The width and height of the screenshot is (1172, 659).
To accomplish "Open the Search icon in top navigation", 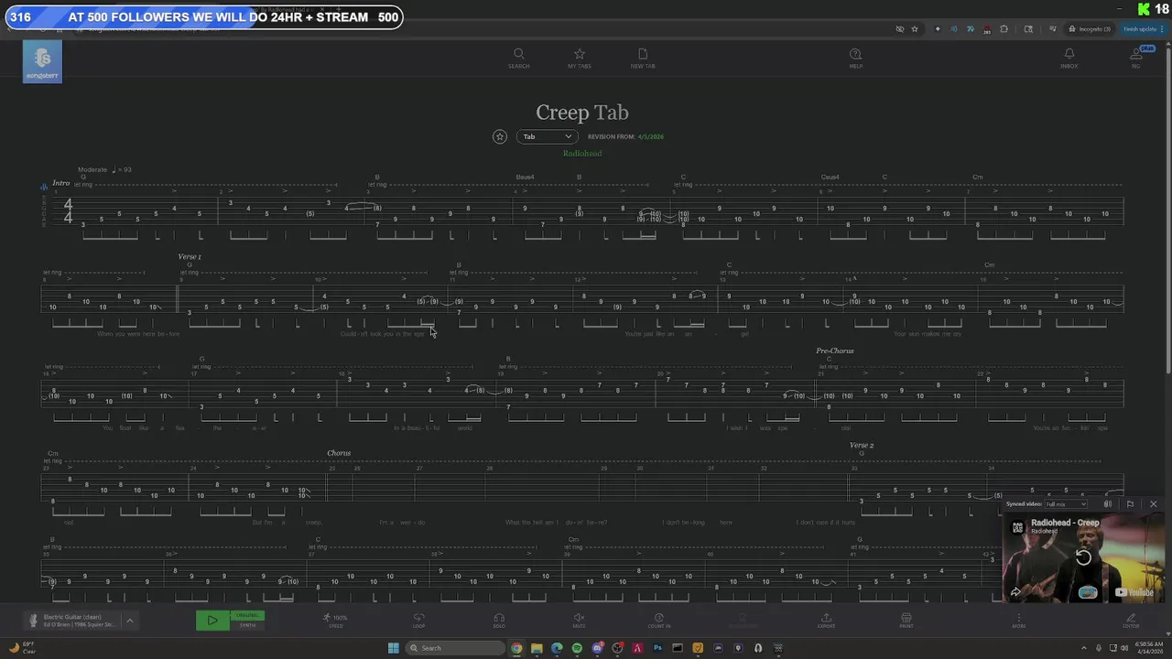I will pyautogui.click(x=518, y=58).
